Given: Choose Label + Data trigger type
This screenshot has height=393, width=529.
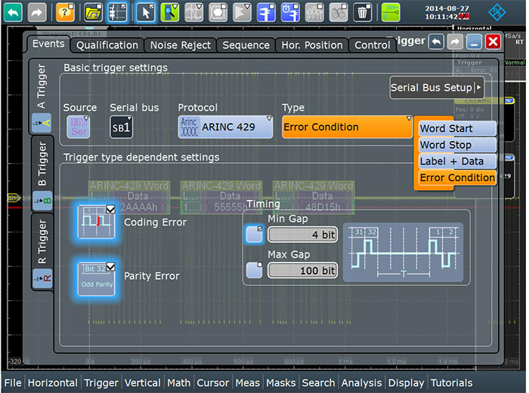Looking at the screenshot, I should [x=457, y=161].
